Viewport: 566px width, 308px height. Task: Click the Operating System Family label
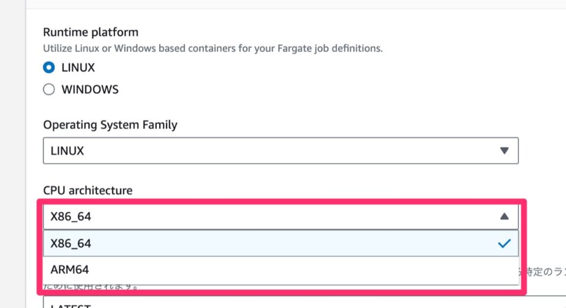point(110,124)
